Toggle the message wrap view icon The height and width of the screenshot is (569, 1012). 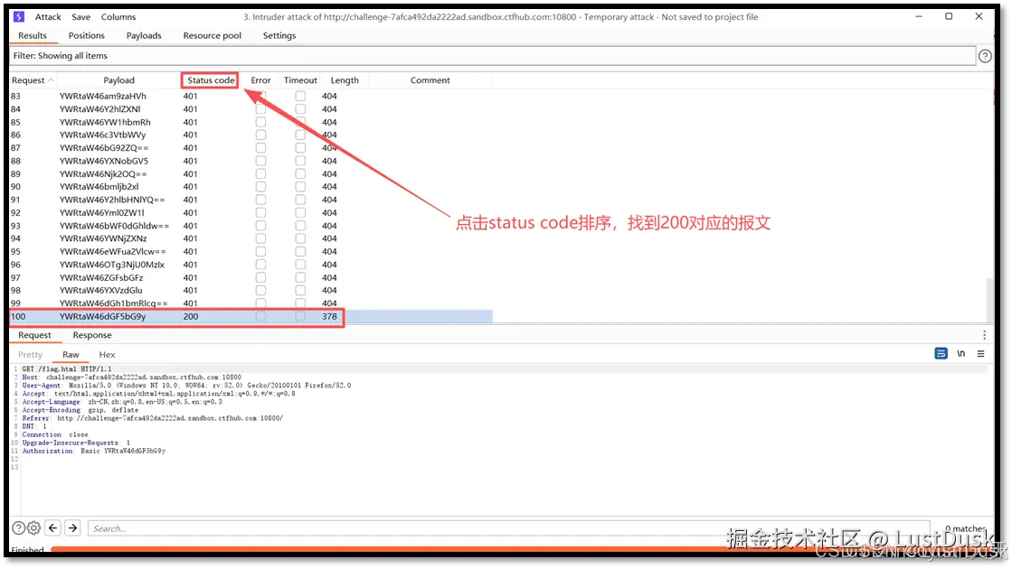941,354
